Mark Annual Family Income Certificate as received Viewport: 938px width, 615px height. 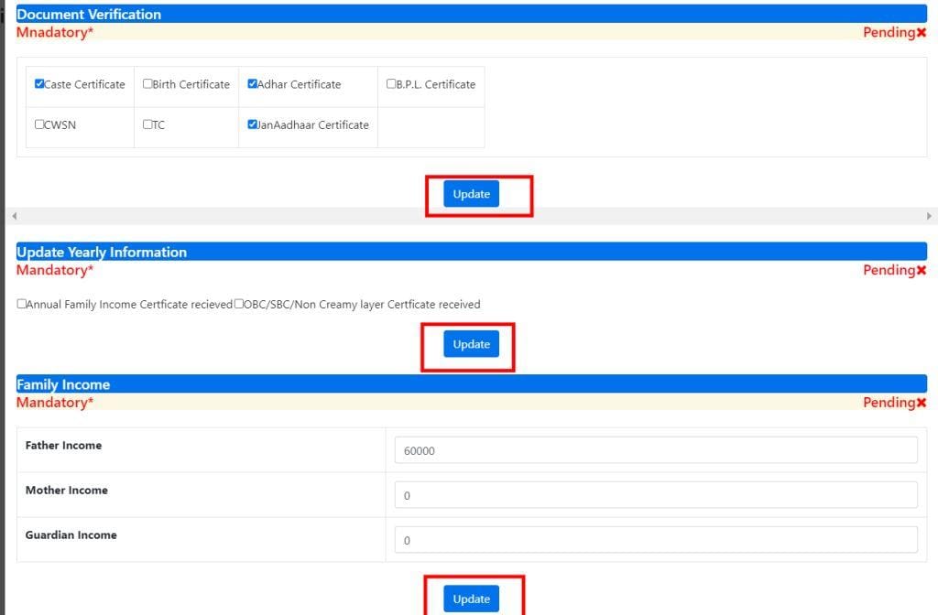[x=22, y=304]
